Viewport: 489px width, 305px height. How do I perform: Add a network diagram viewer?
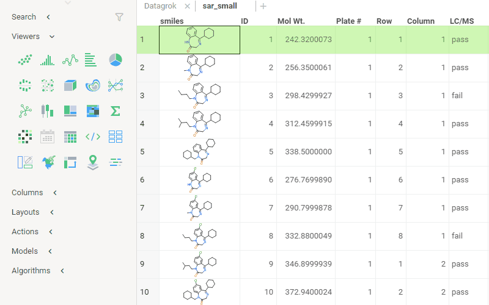pos(24,111)
